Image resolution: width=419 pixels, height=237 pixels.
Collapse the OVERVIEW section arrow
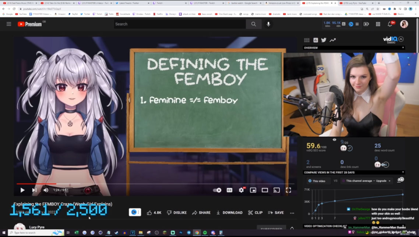pyautogui.click(x=403, y=48)
